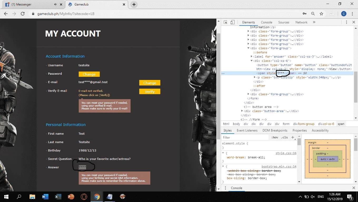Close the console drawer
Viewport: 358px width, 202px height.
[354, 188]
